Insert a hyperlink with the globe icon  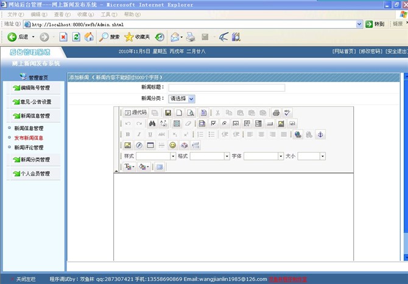298,134
